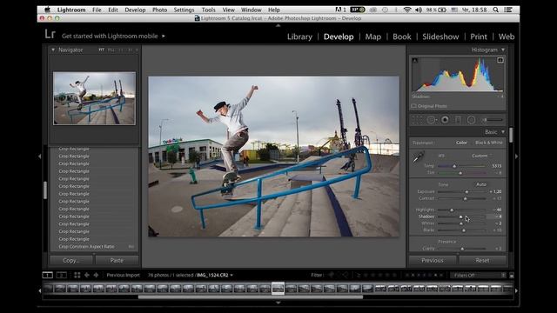The width and height of the screenshot is (557, 313).
Task: Open the Notification Center list icon
Action: (x=508, y=10)
